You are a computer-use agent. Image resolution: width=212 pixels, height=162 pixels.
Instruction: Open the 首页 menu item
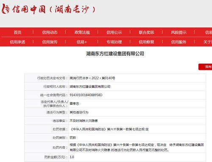click(x=17, y=32)
